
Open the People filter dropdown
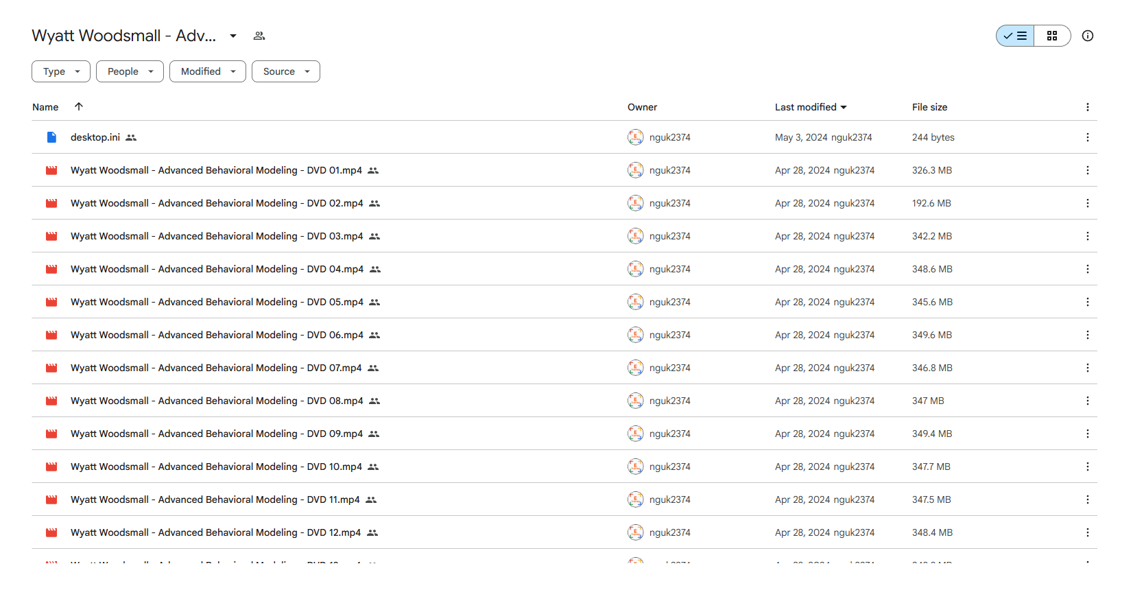(130, 71)
